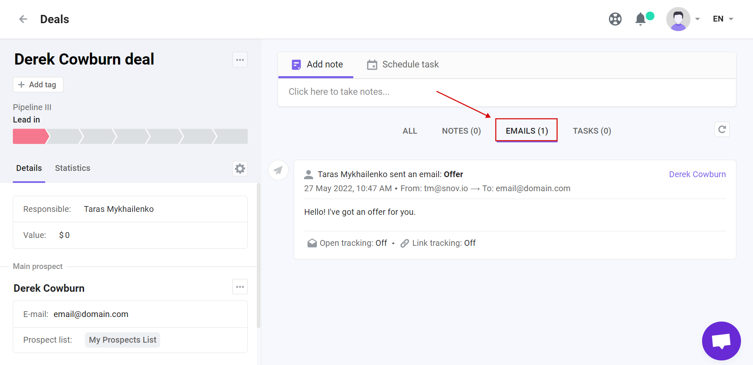Switch to the Details tab
This screenshot has height=365, width=753.
tap(29, 168)
